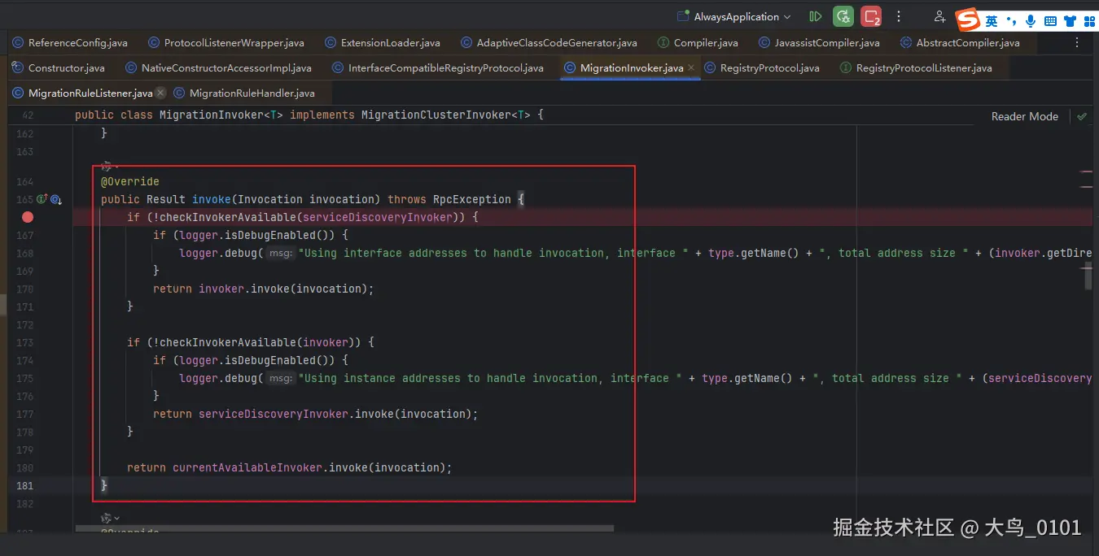Close the MigrationRuleListener.java tab

(160, 93)
